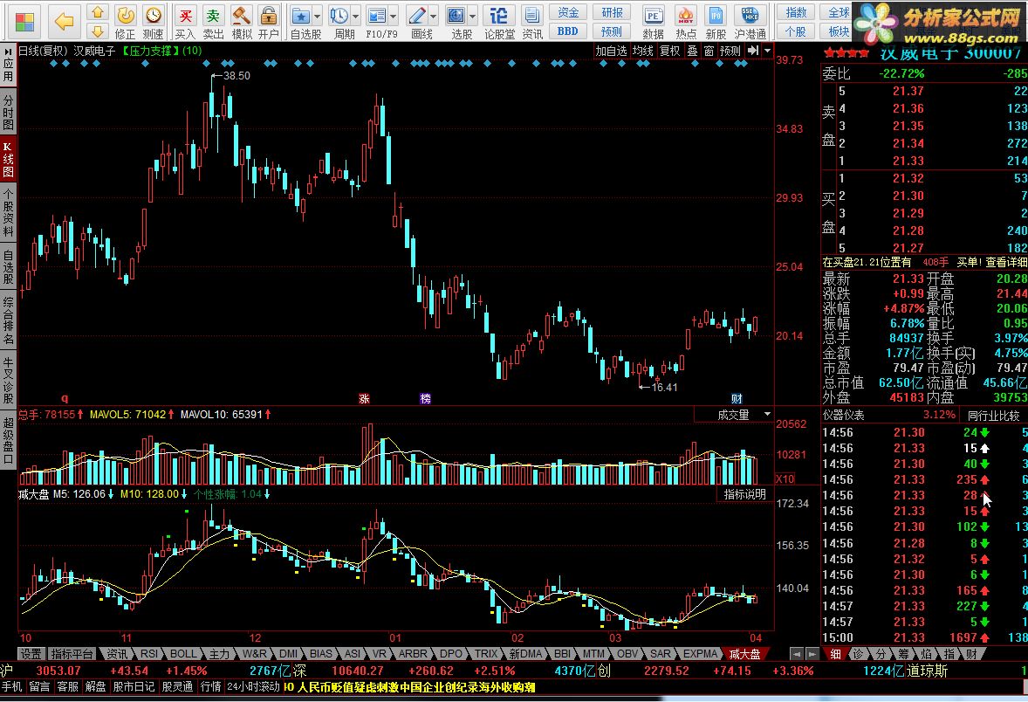Click the scrolling news headline about 人民币贬值
This screenshot has width=1028, height=702.
tap(410, 687)
